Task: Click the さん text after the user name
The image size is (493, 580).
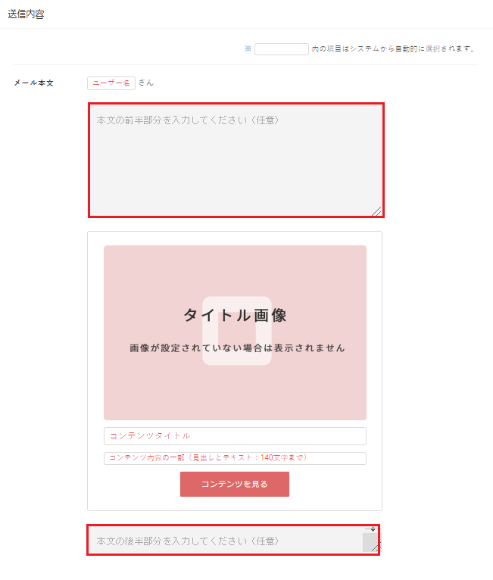Action: tap(145, 83)
